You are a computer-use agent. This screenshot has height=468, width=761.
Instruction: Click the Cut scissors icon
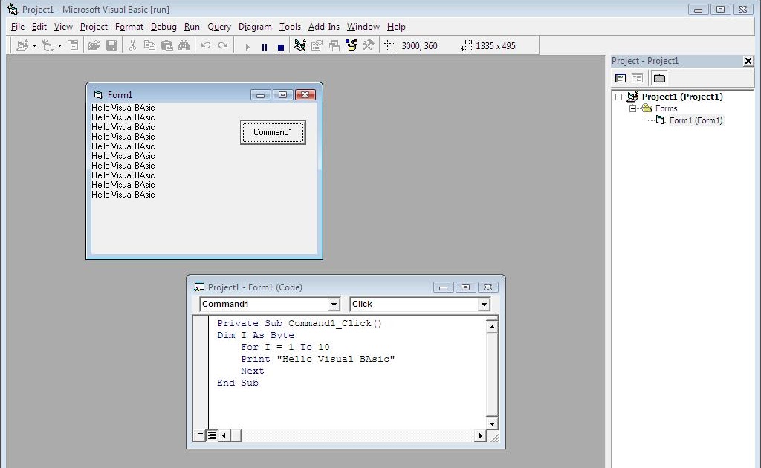click(132, 45)
